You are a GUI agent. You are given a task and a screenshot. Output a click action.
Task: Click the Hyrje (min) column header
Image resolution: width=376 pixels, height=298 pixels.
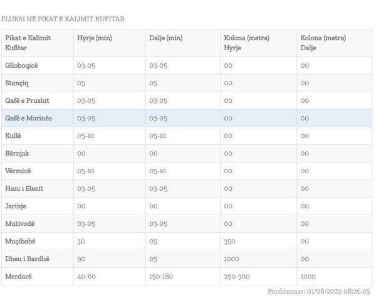pos(95,38)
